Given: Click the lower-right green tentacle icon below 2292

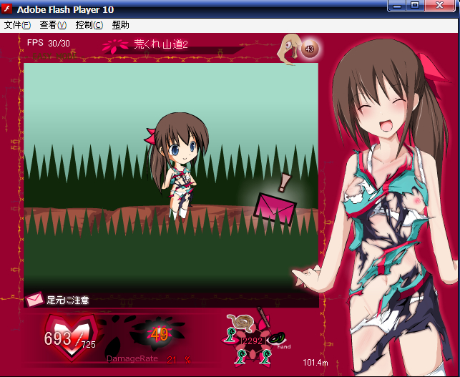Looking at the screenshot, I should click(x=266, y=356).
